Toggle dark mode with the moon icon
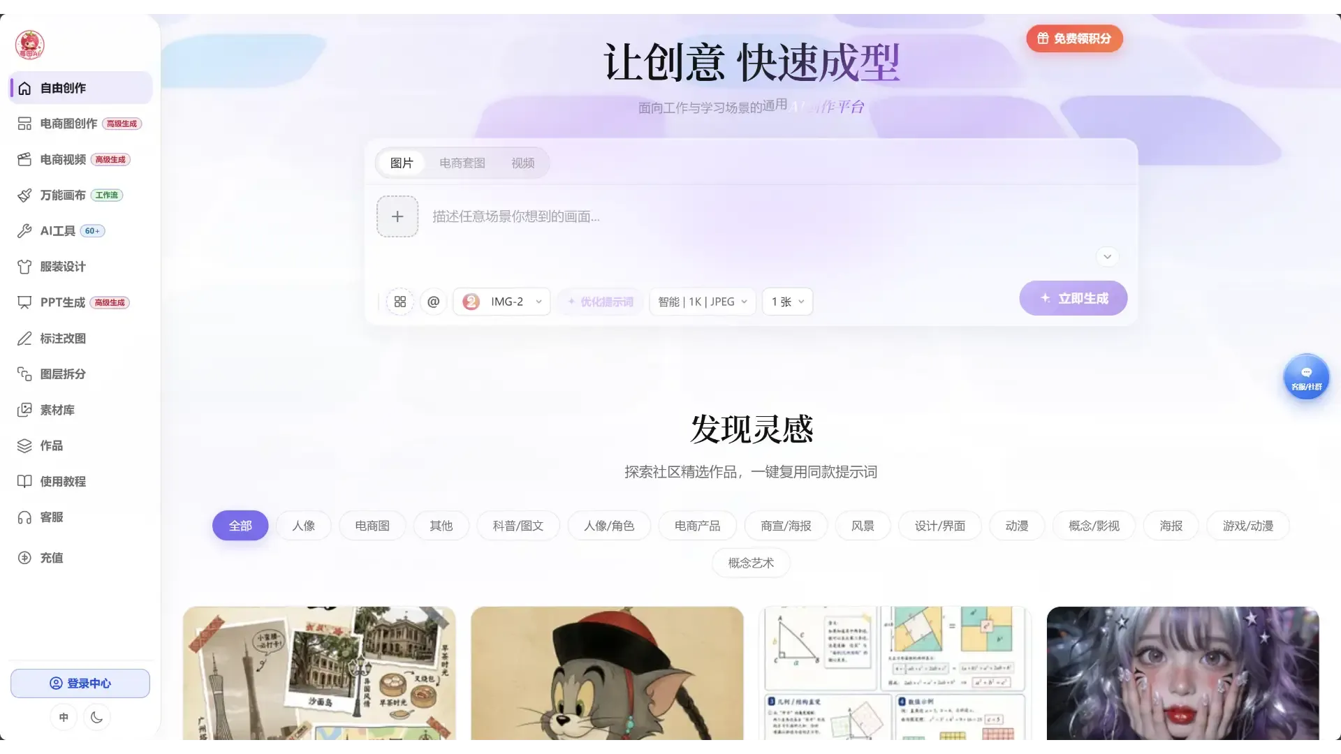The image size is (1341, 754). pos(97,717)
